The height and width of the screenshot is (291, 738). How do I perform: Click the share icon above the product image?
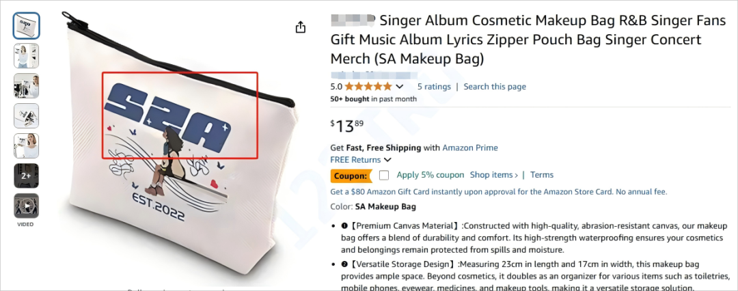(300, 27)
